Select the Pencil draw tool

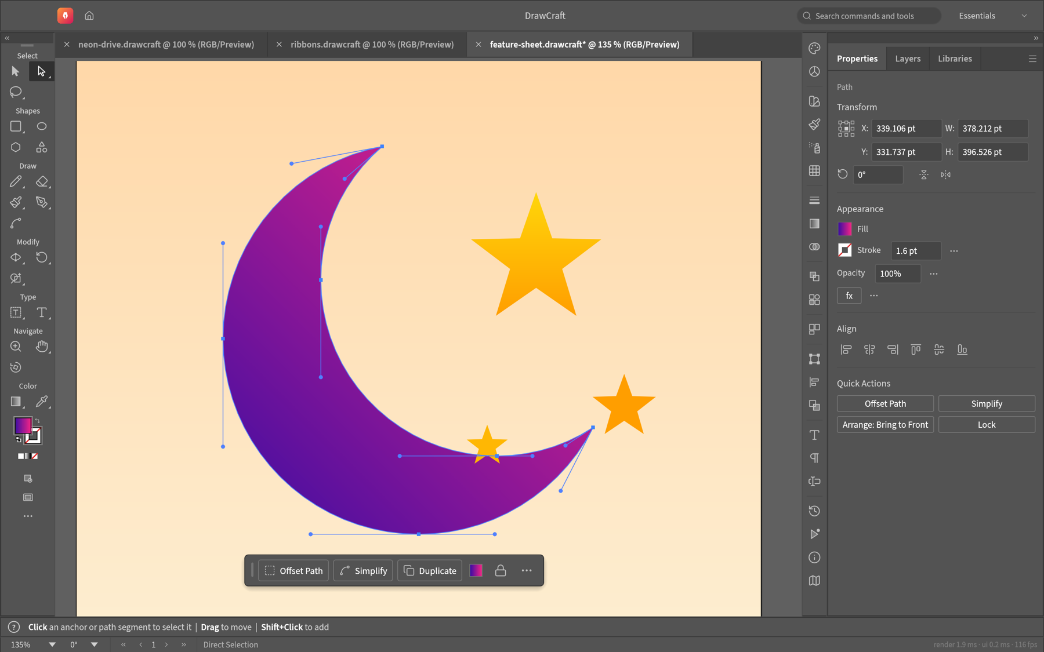coord(16,181)
